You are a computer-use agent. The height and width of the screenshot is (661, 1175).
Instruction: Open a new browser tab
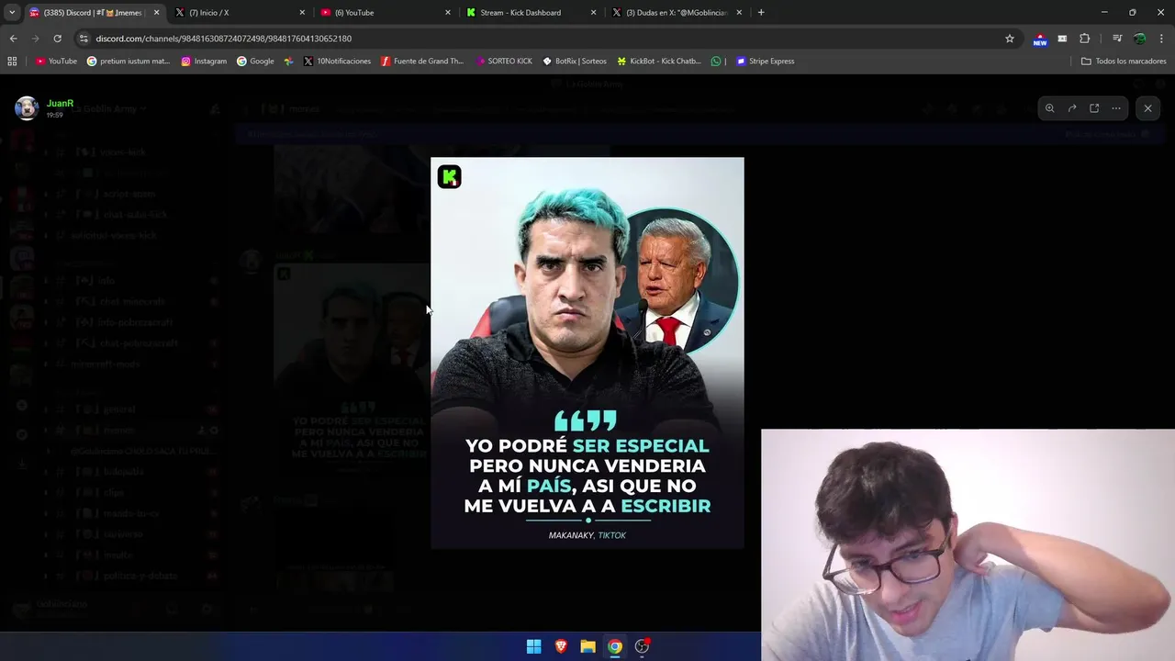(x=761, y=13)
